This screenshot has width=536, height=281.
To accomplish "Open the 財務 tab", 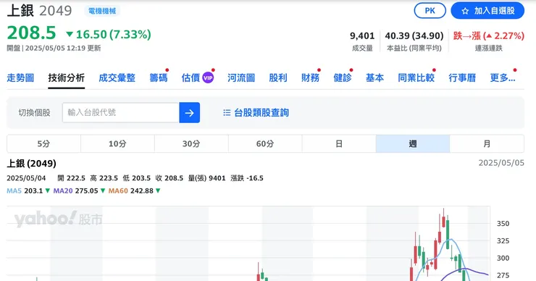I will tap(311, 78).
